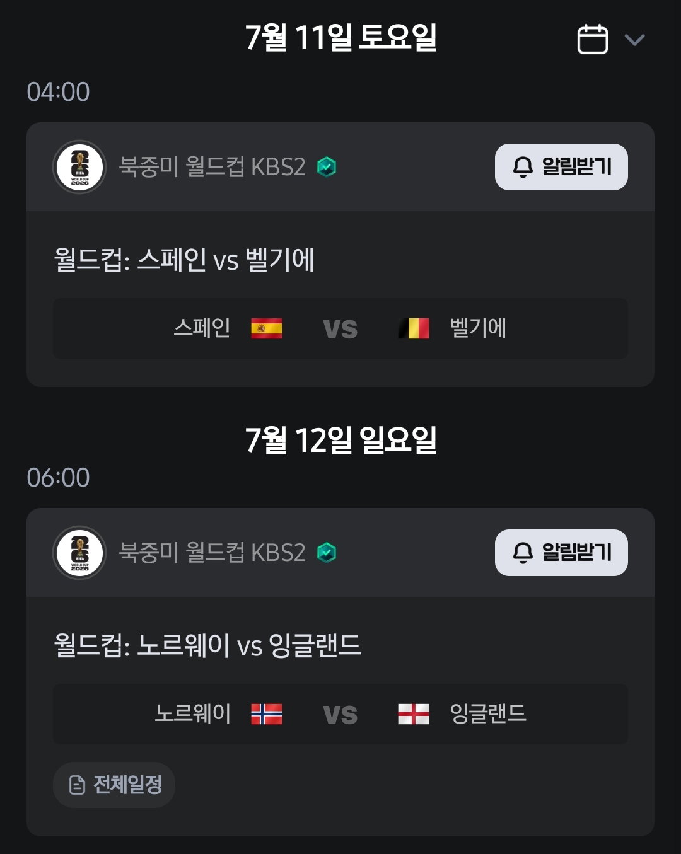Image resolution: width=681 pixels, height=854 pixels.
Task: Select the Norway flag icon
Action: point(267,714)
